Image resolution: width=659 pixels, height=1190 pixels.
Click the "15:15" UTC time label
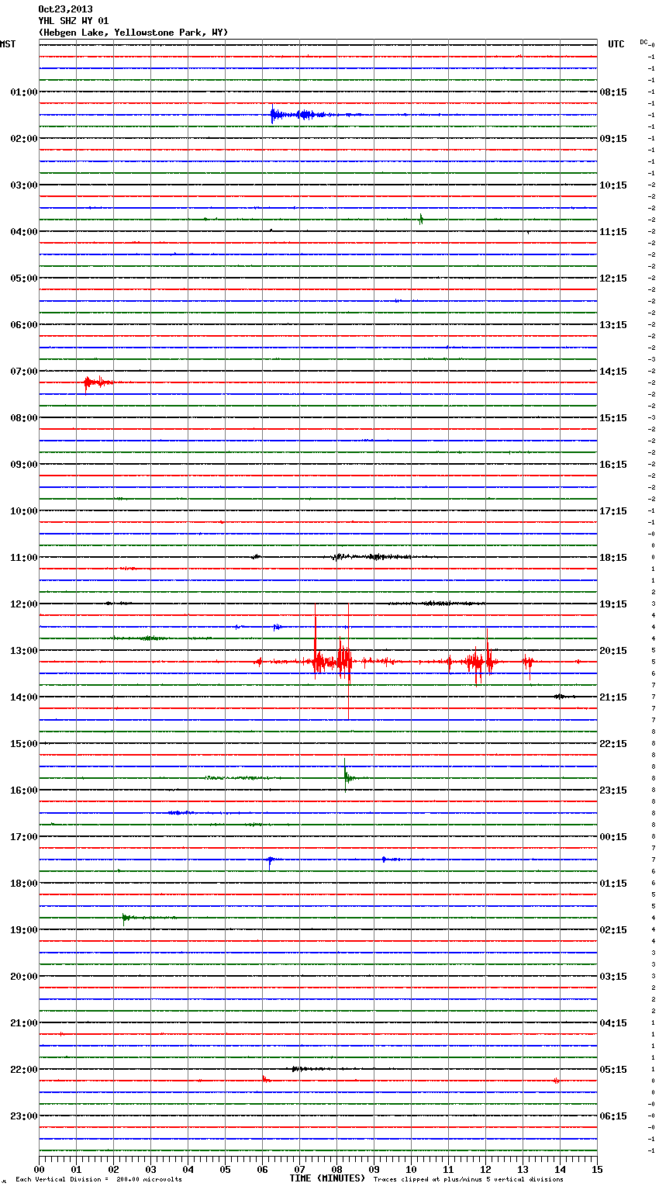[x=613, y=418]
